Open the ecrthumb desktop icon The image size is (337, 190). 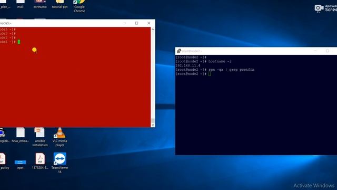click(x=40, y=4)
